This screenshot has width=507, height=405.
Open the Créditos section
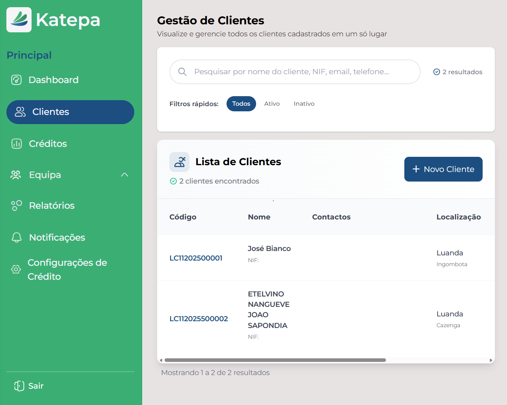tap(48, 144)
